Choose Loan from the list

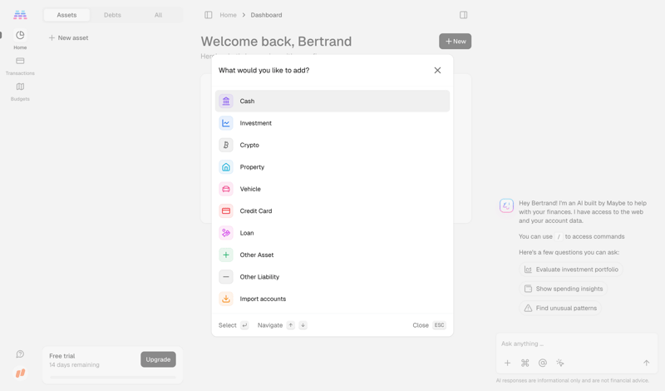coord(332,233)
